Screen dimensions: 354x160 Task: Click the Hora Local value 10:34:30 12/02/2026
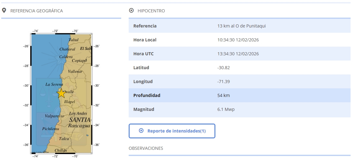point(238,40)
